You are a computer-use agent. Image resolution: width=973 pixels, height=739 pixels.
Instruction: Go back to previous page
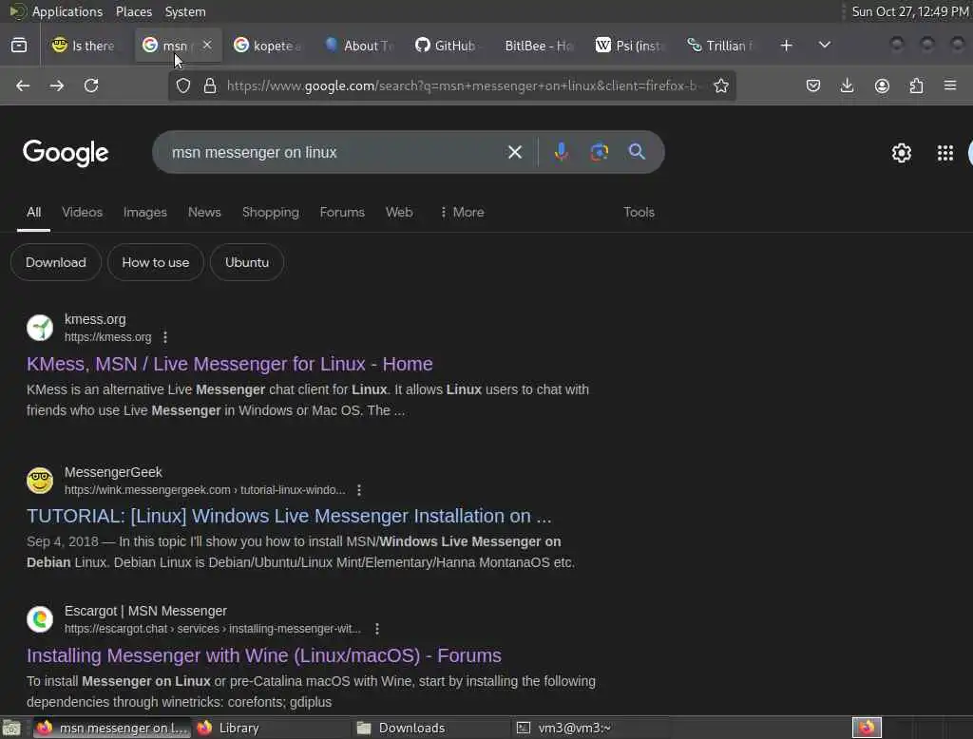(x=23, y=85)
